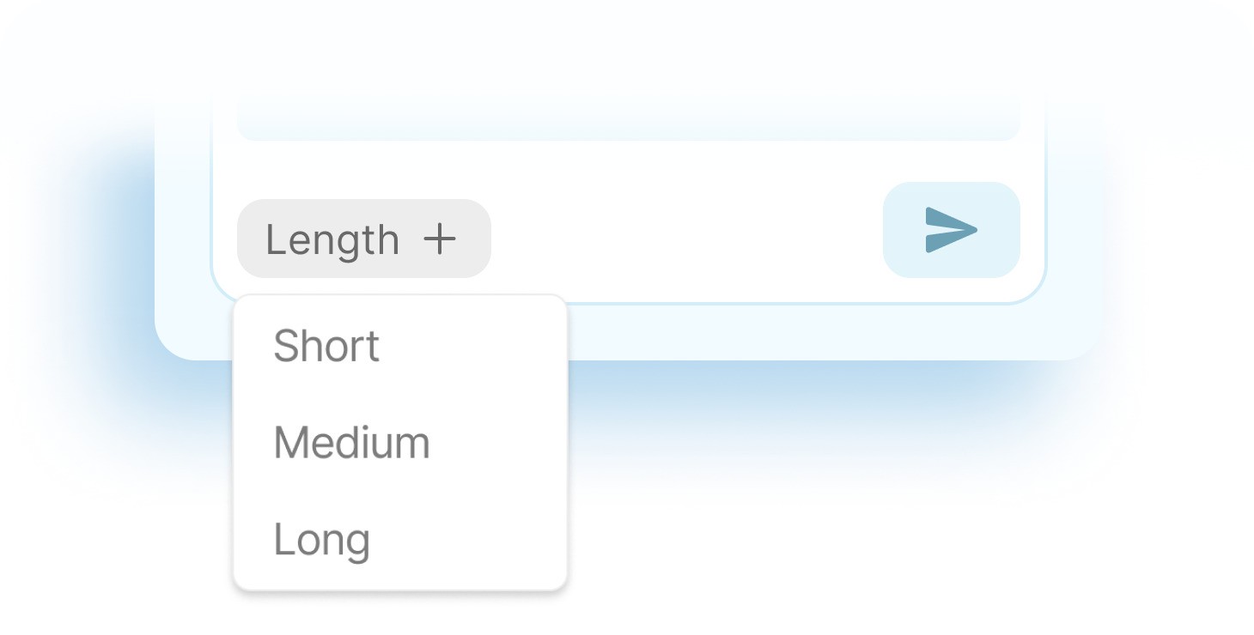Set response length to Short
This screenshot has height=635, width=1254.
326,346
